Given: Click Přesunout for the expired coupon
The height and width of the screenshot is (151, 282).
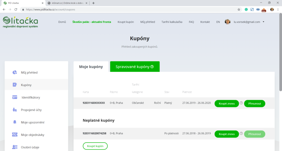Looking at the screenshot, I should point(254,134).
